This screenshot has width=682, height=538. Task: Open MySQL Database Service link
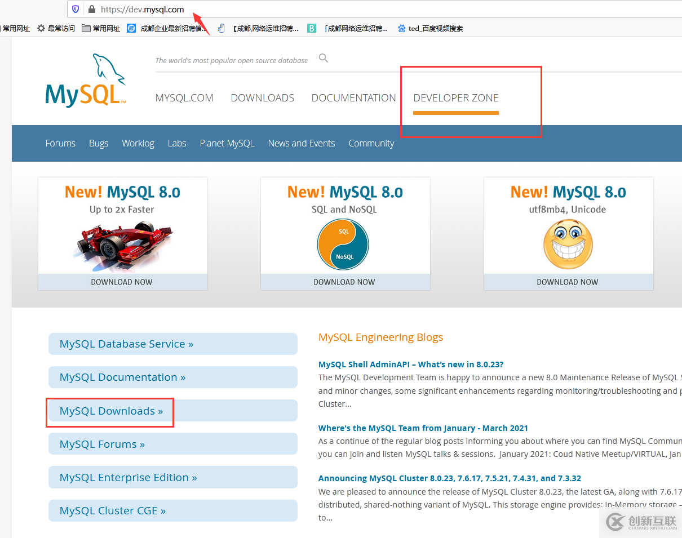[172, 344]
